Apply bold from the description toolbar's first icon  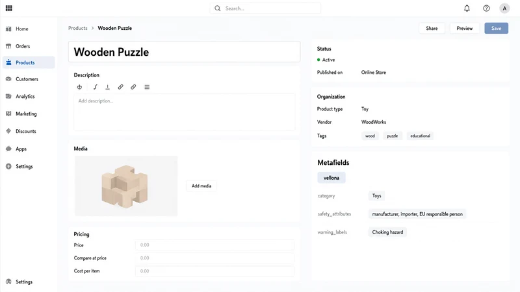[x=79, y=87]
